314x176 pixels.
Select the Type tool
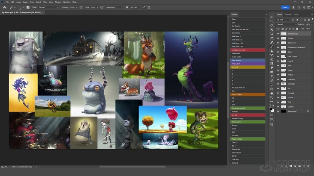pos(272,76)
